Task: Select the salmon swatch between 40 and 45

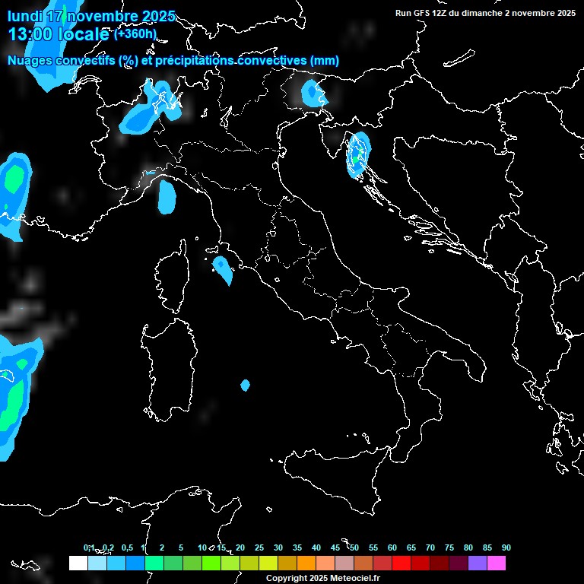Action: tap(325, 563)
